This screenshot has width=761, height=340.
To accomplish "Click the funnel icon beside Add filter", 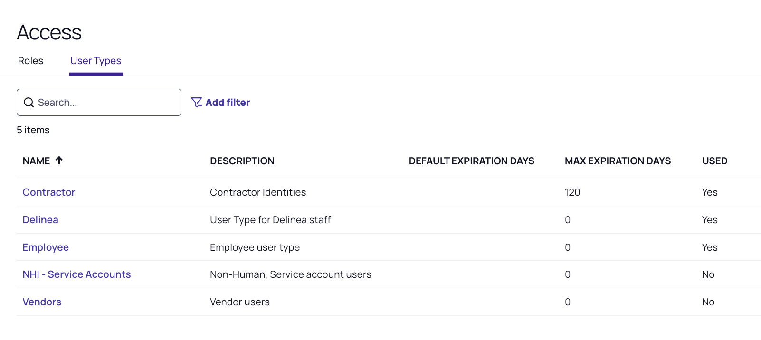I will point(196,103).
